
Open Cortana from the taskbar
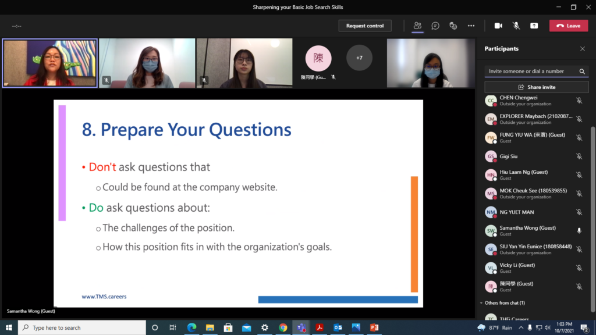pyautogui.click(x=155, y=327)
